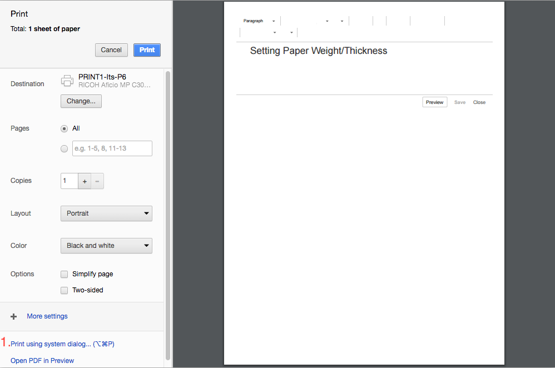Click the Change... destination button
This screenshot has width=555, height=368.
81,101
